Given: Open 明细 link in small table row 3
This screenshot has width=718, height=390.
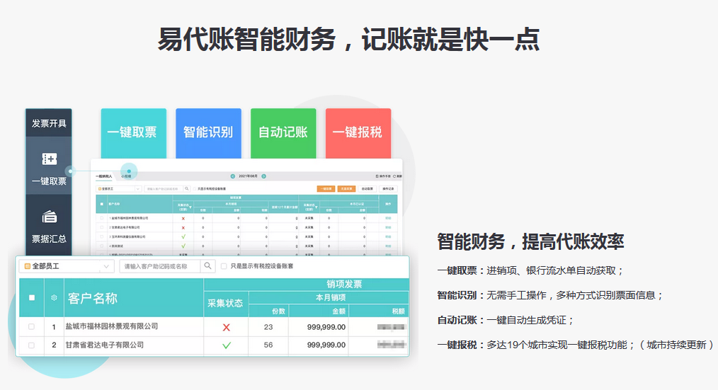Looking at the screenshot, I should coord(388,236).
